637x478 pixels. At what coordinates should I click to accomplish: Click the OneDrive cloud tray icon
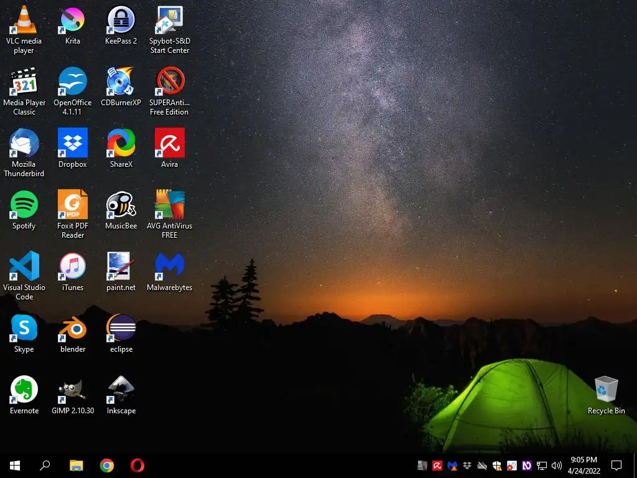[x=482, y=466]
